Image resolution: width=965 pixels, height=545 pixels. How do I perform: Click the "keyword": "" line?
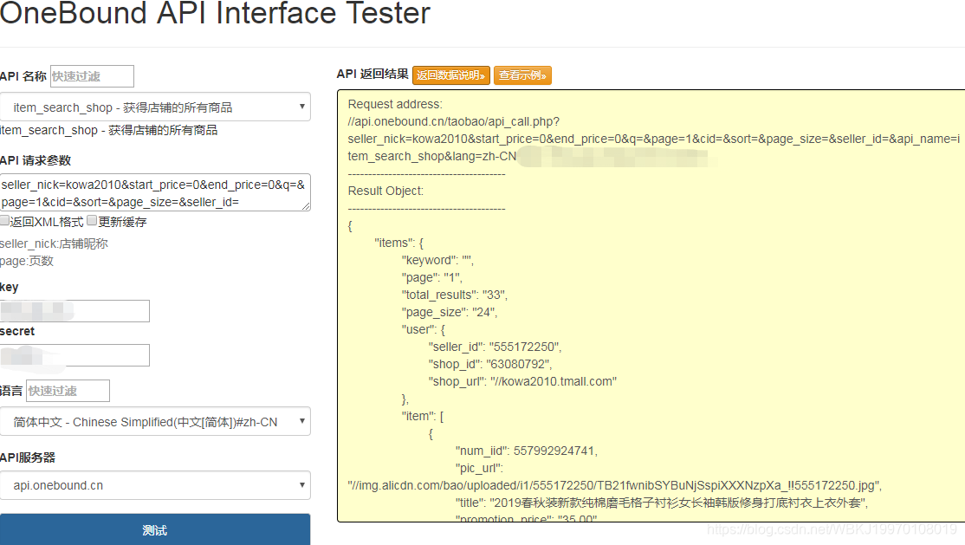437,261
